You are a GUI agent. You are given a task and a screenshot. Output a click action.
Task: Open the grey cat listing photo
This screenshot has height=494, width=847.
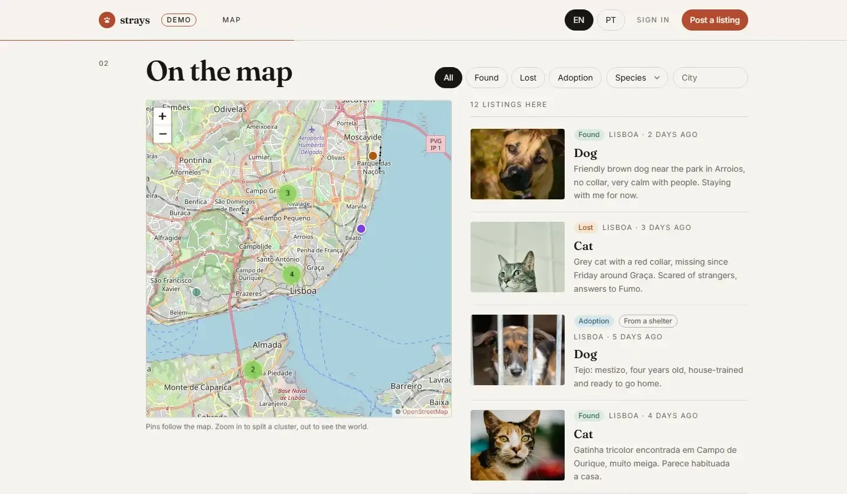coord(518,257)
